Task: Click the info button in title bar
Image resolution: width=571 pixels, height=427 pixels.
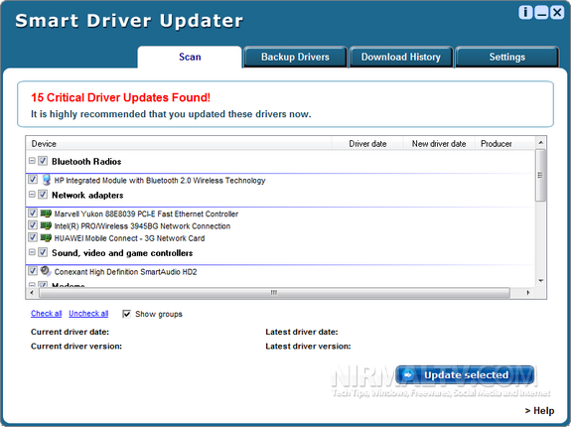Action: pos(525,12)
